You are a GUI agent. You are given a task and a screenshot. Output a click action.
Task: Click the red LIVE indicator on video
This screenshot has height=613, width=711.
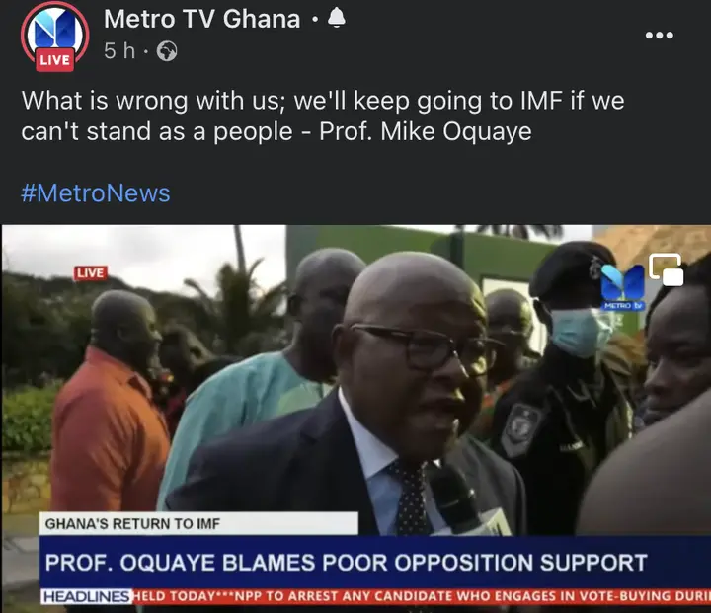click(x=91, y=273)
